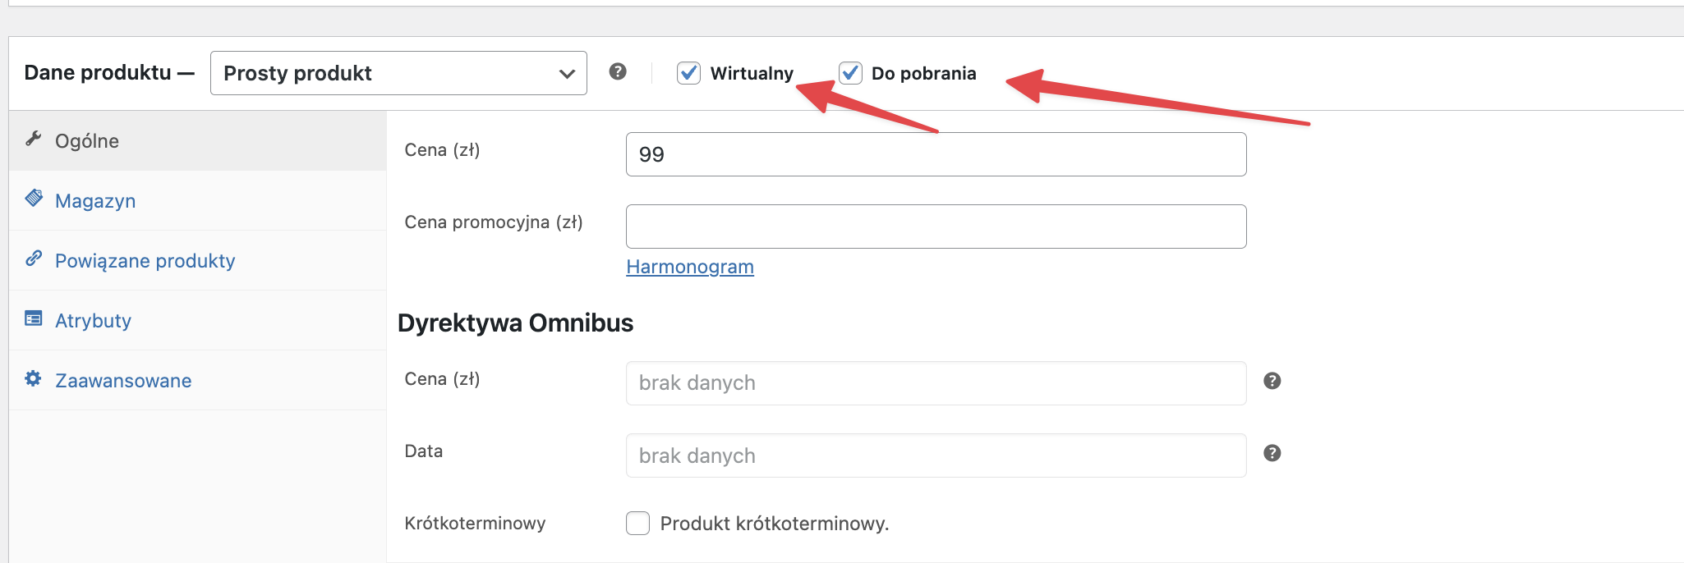Click the link icon for Powiązane produkty

click(34, 259)
